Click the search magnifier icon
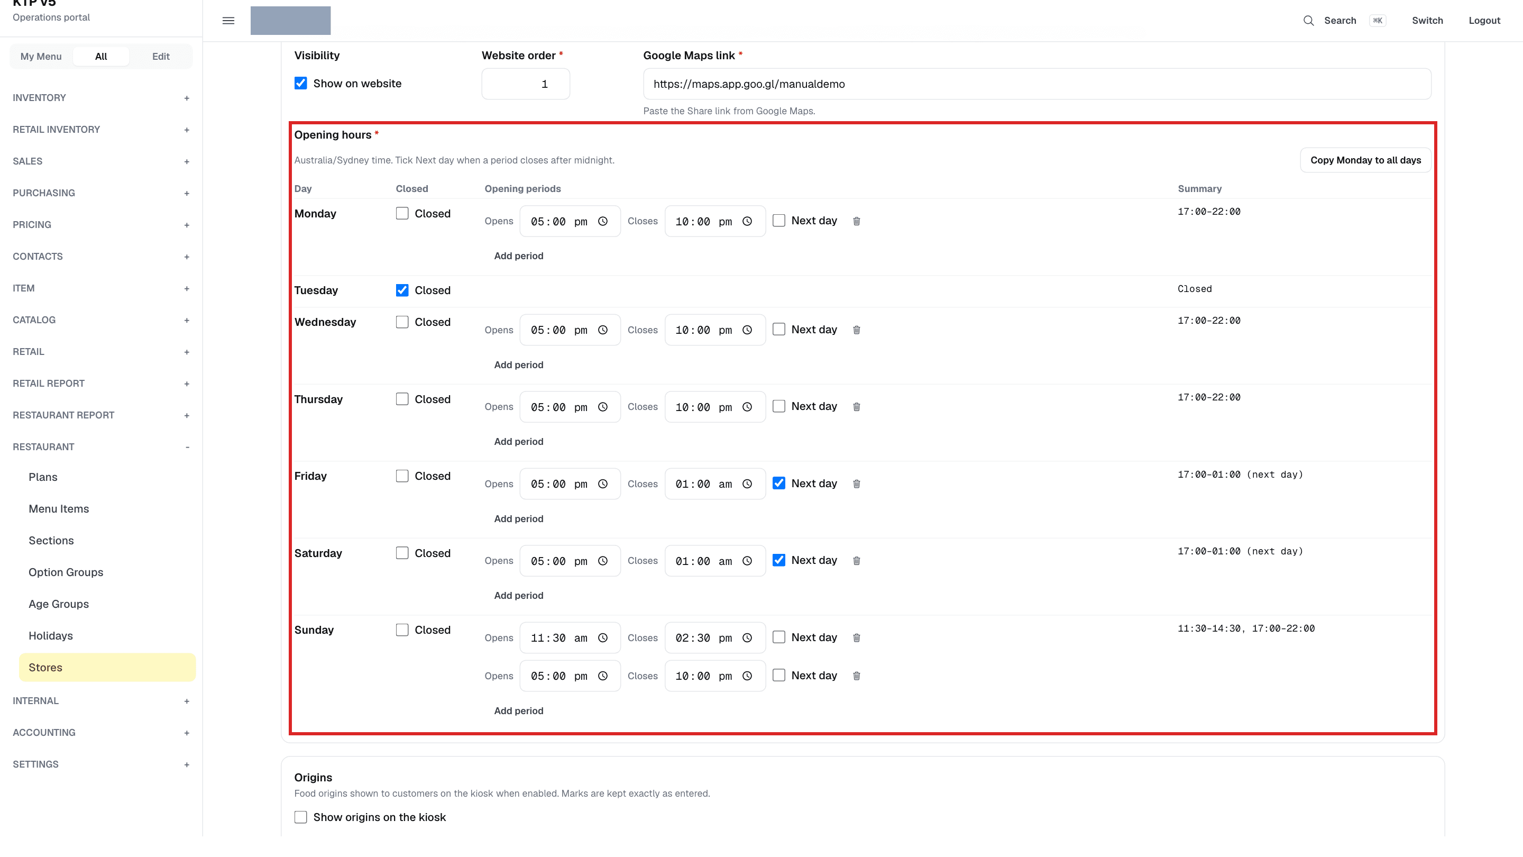The height and width of the screenshot is (857, 1523). click(1308, 21)
